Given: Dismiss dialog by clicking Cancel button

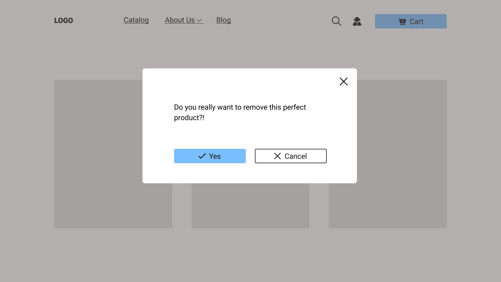Looking at the screenshot, I should 290,156.
